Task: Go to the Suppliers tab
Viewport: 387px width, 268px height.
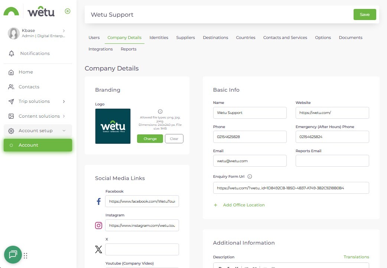Action: pos(185,37)
